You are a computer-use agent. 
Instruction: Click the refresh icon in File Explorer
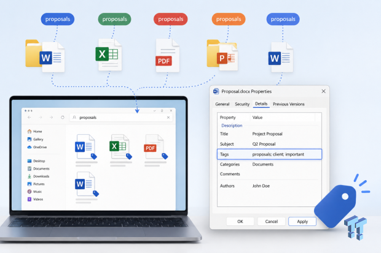pos(63,117)
